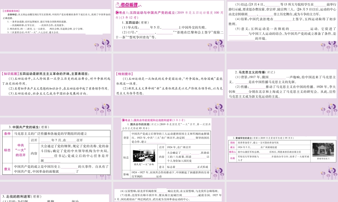Select the '3. 北伐的胜利进军' heading
Viewport: 338px width, 202px height.
click(22, 196)
